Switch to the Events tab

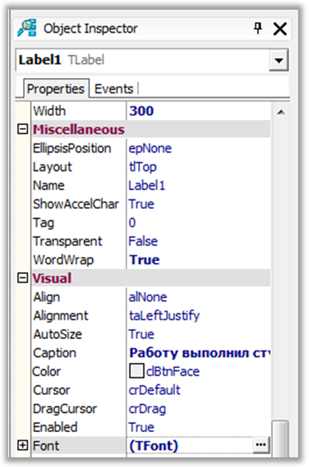[114, 89]
